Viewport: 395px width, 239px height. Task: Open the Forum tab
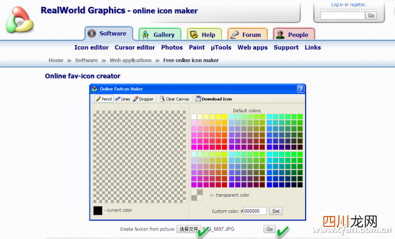click(x=247, y=35)
